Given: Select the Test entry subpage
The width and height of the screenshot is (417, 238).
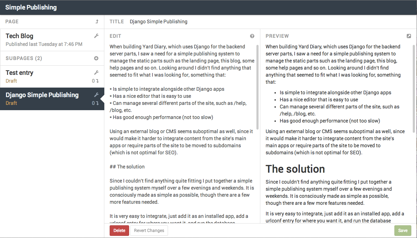Looking at the screenshot, I should (52, 77).
